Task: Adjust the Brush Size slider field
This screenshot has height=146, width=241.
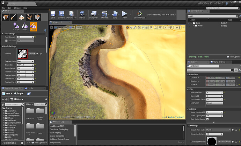Action: (25, 65)
